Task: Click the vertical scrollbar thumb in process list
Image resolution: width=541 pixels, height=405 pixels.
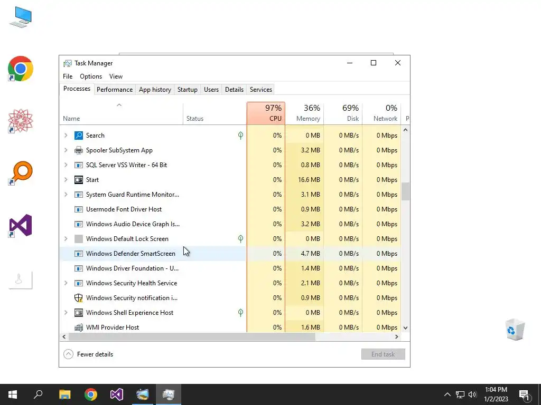Action: pos(405,191)
